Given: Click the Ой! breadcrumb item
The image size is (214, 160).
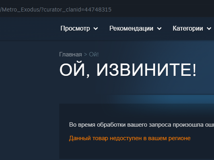Looking at the screenshot, I should coord(94,54).
